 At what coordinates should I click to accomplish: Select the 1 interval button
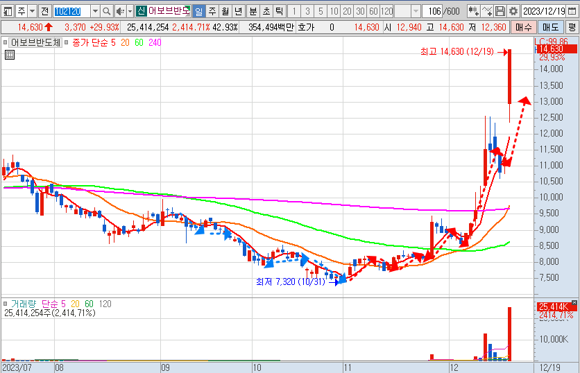click(x=294, y=12)
